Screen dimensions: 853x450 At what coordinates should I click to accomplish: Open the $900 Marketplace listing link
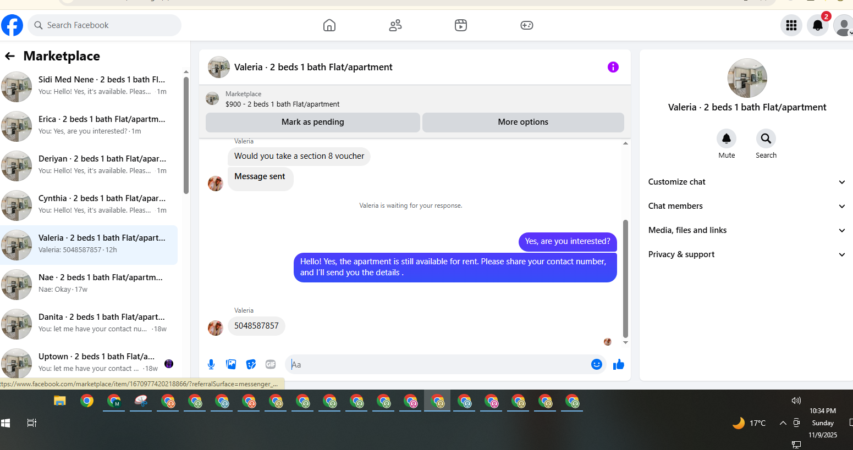point(282,104)
